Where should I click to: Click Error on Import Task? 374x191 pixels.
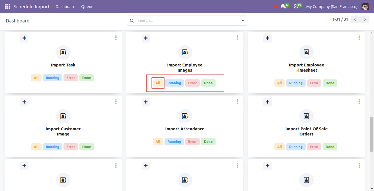coord(71,78)
